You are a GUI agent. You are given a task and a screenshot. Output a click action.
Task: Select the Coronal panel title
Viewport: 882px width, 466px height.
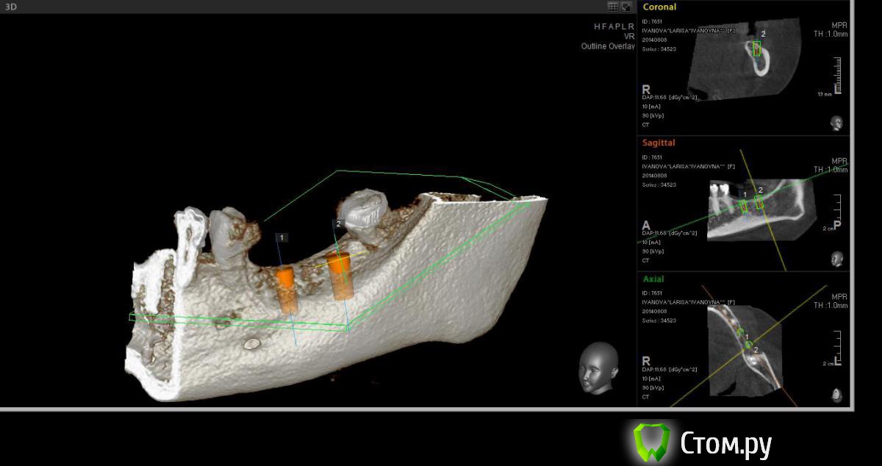coord(659,7)
